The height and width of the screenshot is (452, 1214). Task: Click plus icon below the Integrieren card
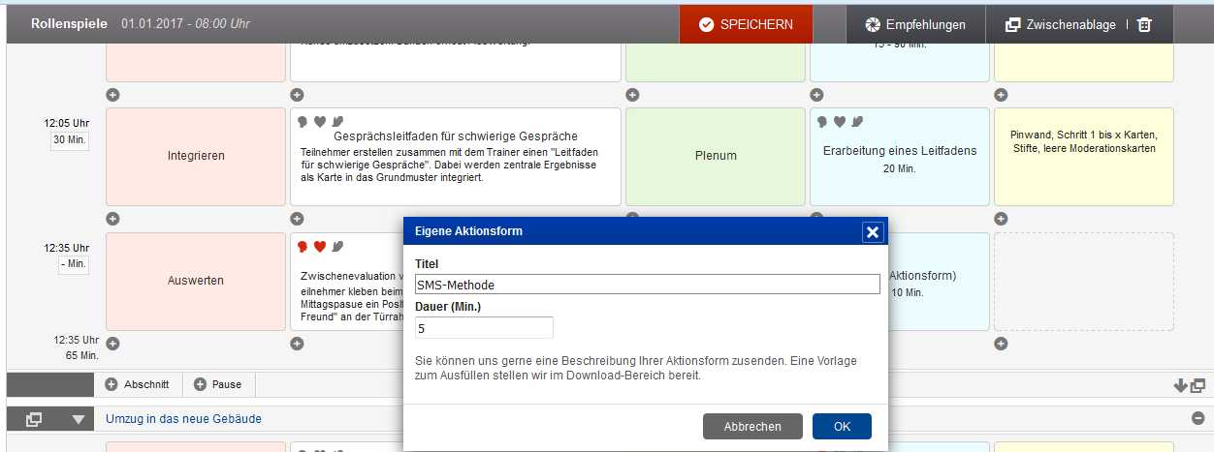tap(112, 219)
